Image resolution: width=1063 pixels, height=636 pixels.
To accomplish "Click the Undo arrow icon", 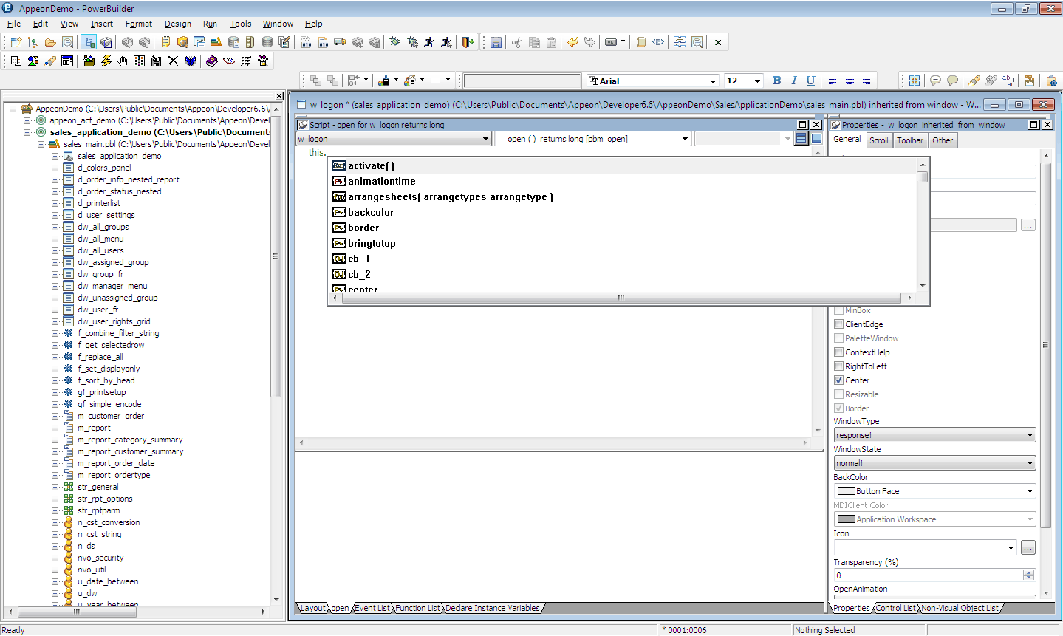I will click(572, 42).
